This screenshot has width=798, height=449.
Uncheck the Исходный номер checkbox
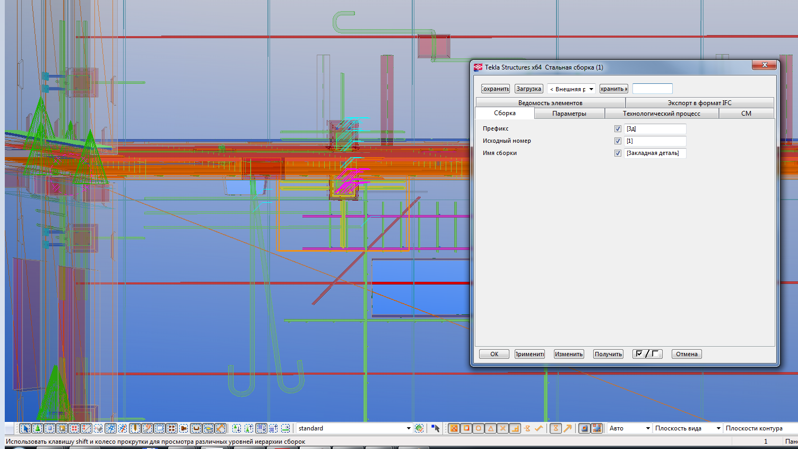coord(618,141)
